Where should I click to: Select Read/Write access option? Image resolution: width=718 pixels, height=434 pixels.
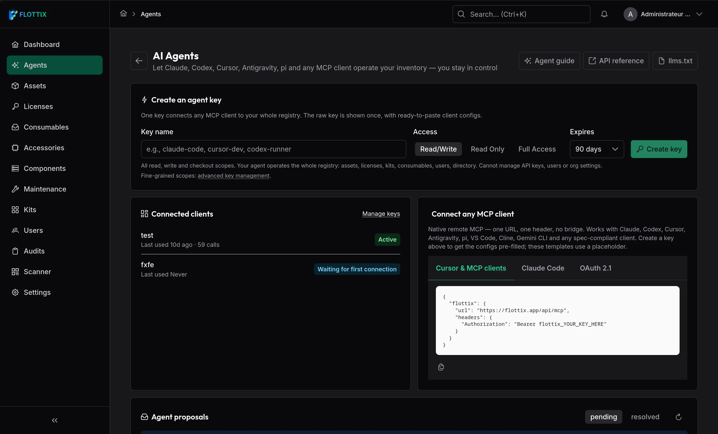pyautogui.click(x=438, y=149)
